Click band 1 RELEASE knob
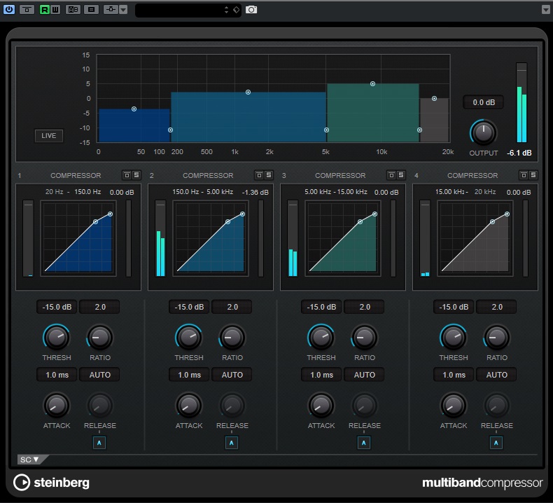The height and width of the screenshot is (503, 553). [x=100, y=406]
